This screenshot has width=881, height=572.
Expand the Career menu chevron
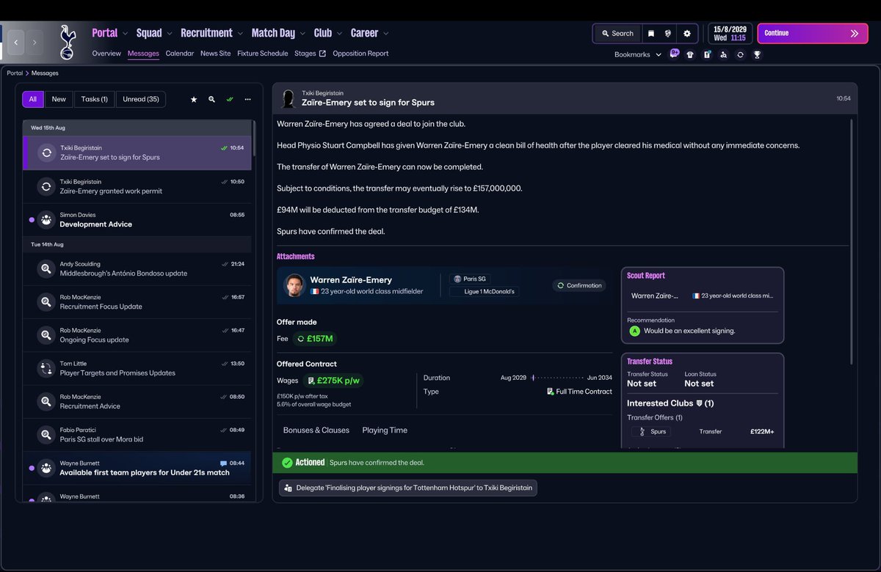[386, 33]
